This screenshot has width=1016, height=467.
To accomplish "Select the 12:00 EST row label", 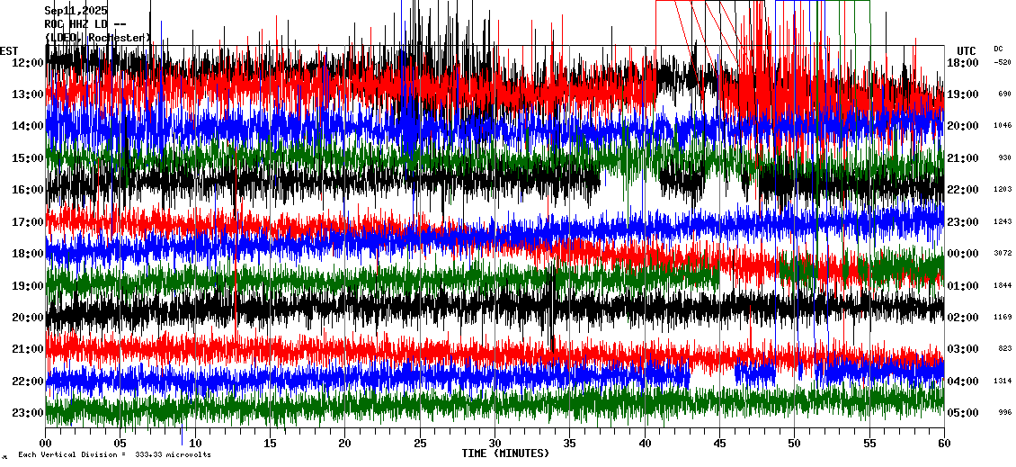I will (x=29, y=62).
